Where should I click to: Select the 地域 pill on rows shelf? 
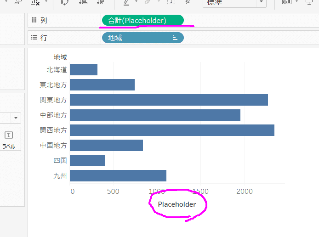point(143,38)
